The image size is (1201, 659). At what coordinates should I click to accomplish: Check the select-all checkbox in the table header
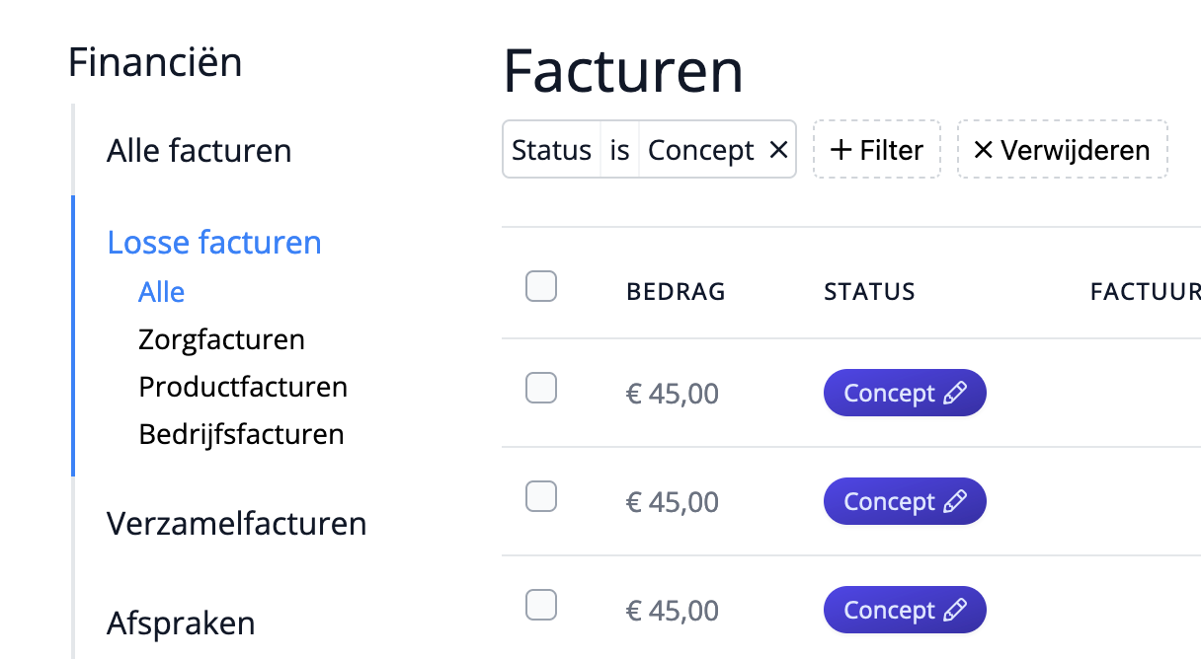pos(541,286)
